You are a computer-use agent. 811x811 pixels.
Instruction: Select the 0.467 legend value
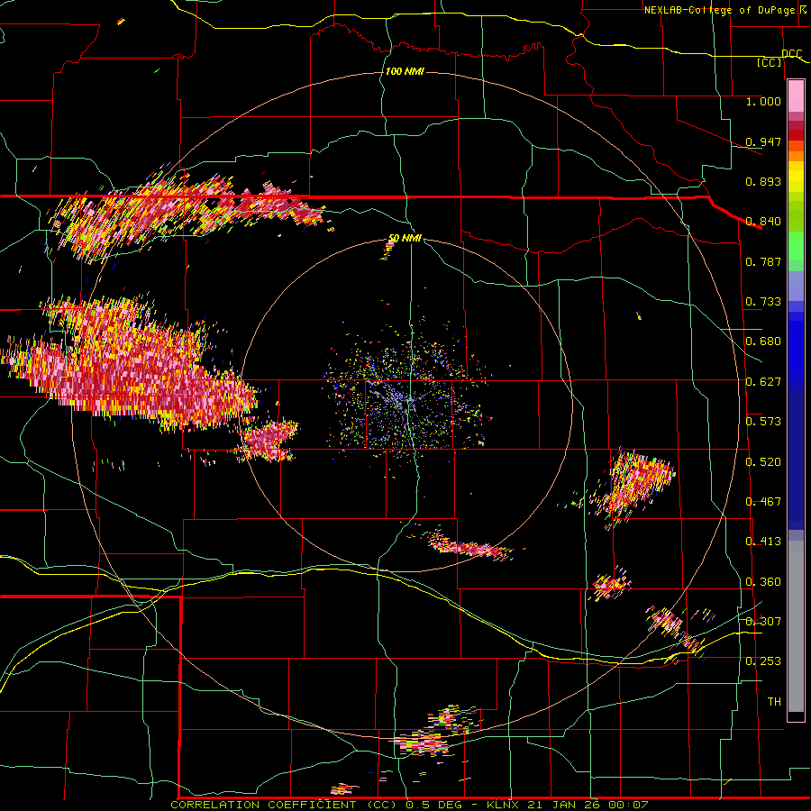click(x=763, y=502)
